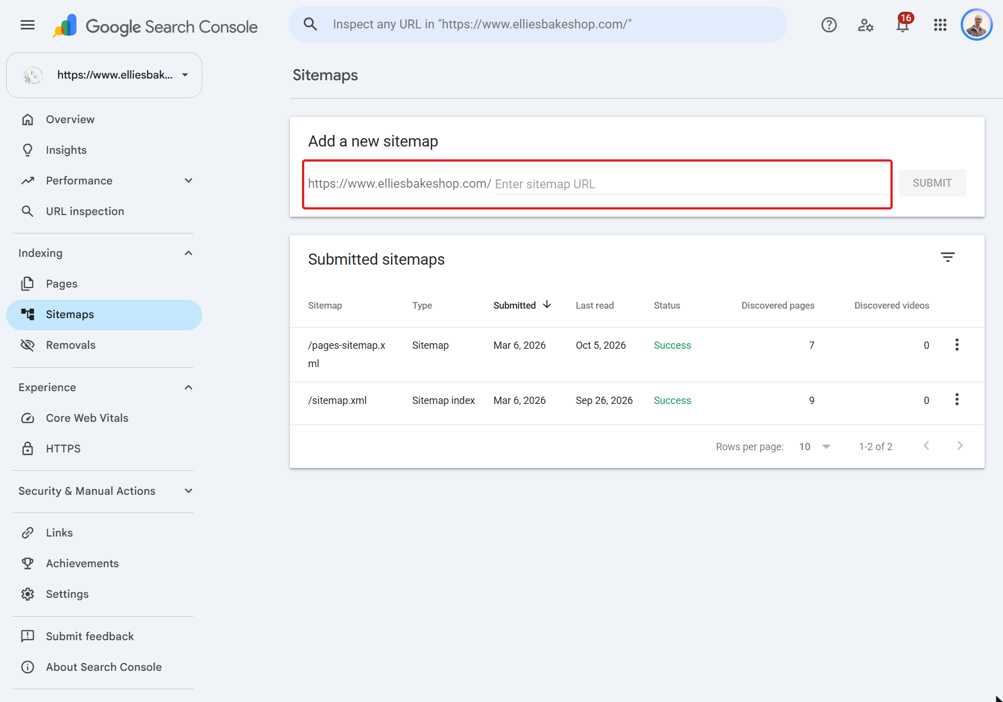Click the Status column header
The width and height of the screenshot is (1003, 702).
point(667,305)
